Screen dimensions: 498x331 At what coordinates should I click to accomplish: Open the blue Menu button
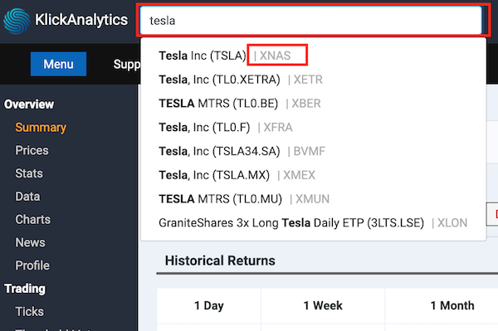(58, 64)
